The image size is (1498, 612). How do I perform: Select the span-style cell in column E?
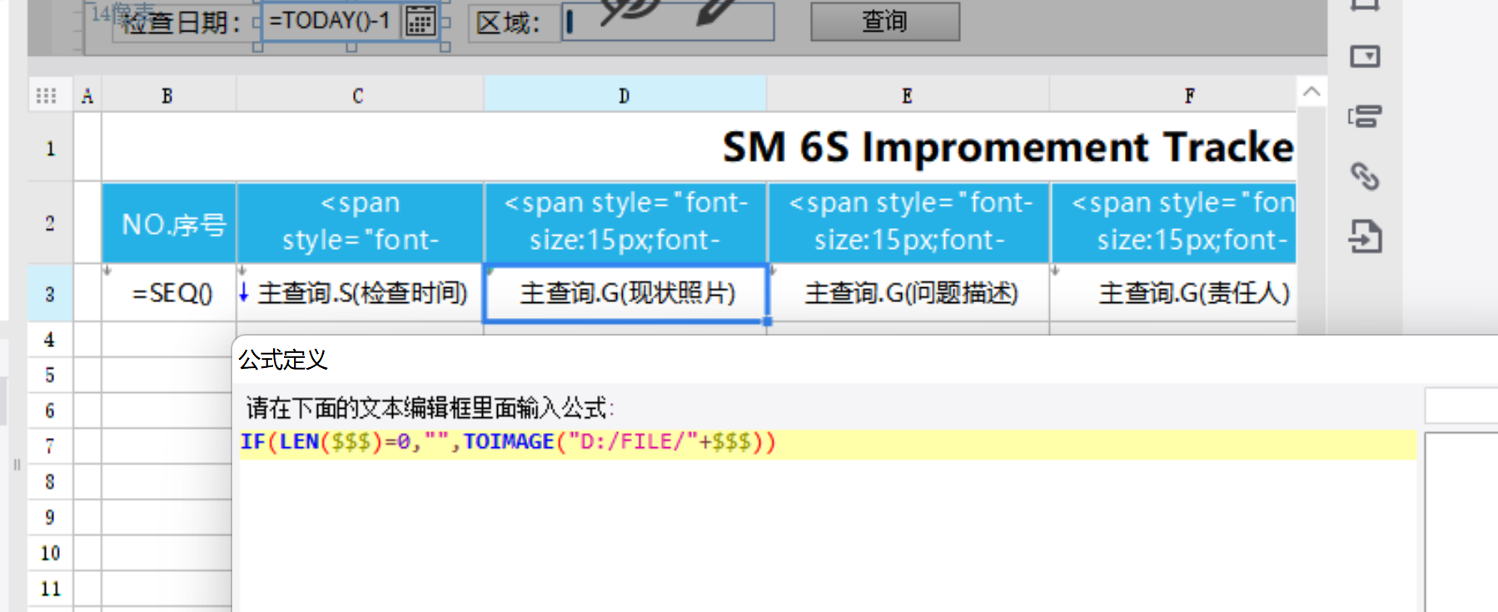908,223
